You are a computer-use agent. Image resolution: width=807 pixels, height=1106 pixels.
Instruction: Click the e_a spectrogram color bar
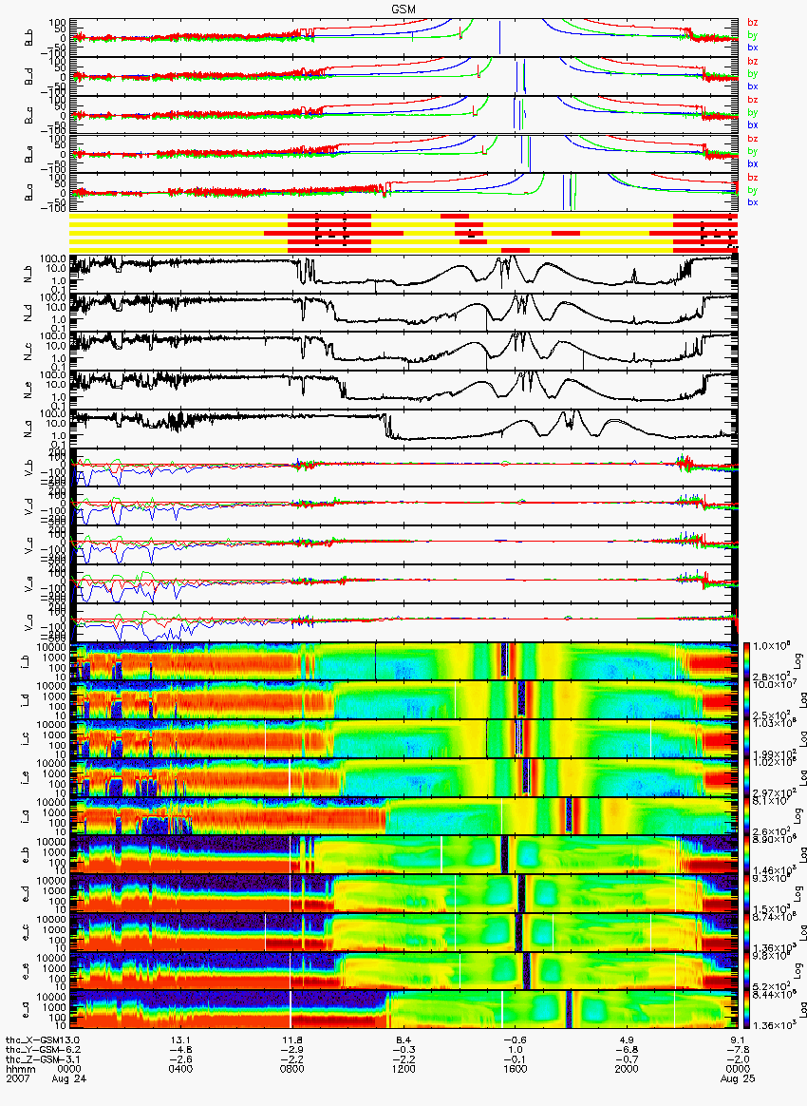pos(746,1010)
